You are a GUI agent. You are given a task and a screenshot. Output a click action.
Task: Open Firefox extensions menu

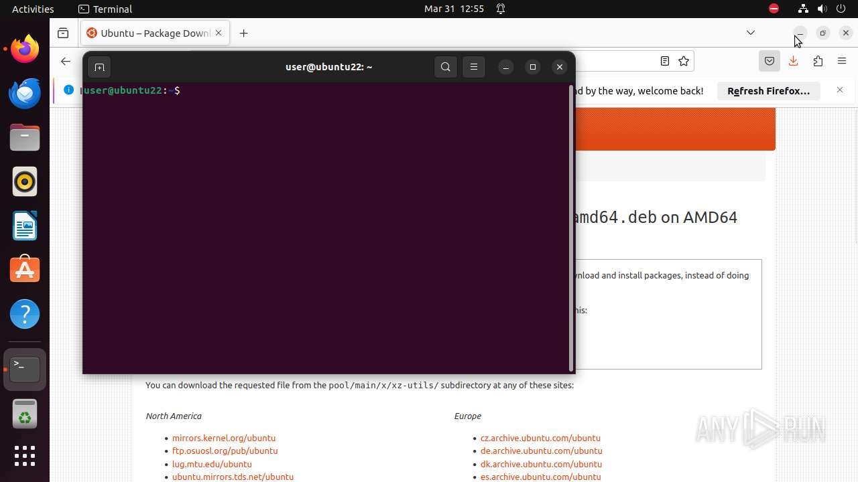pos(818,61)
